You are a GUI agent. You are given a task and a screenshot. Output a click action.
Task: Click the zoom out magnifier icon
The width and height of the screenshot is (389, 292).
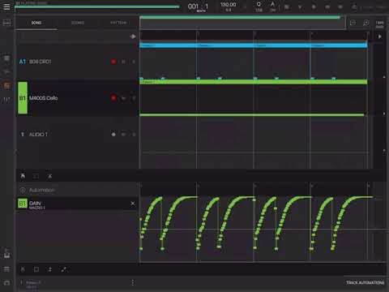[x=353, y=23]
